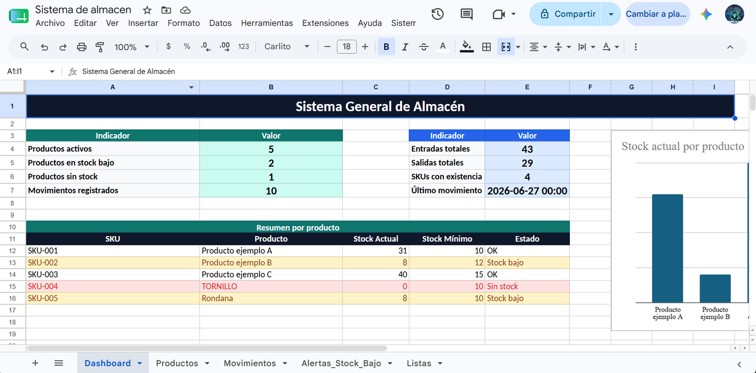This screenshot has width=756, height=373.
Task: Click the horizontal scrollbar
Action: 207,348
